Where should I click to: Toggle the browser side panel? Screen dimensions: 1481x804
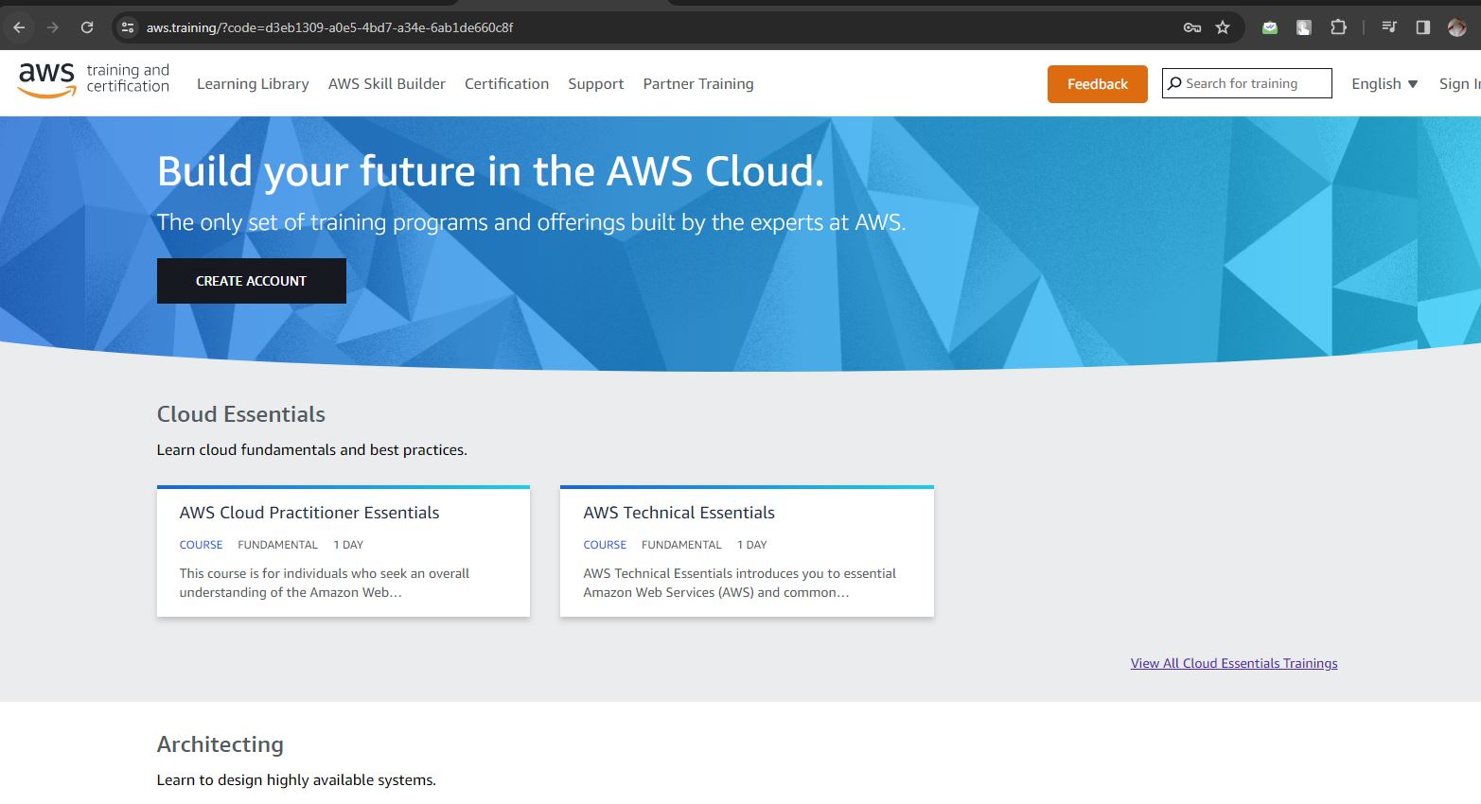[1422, 27]
